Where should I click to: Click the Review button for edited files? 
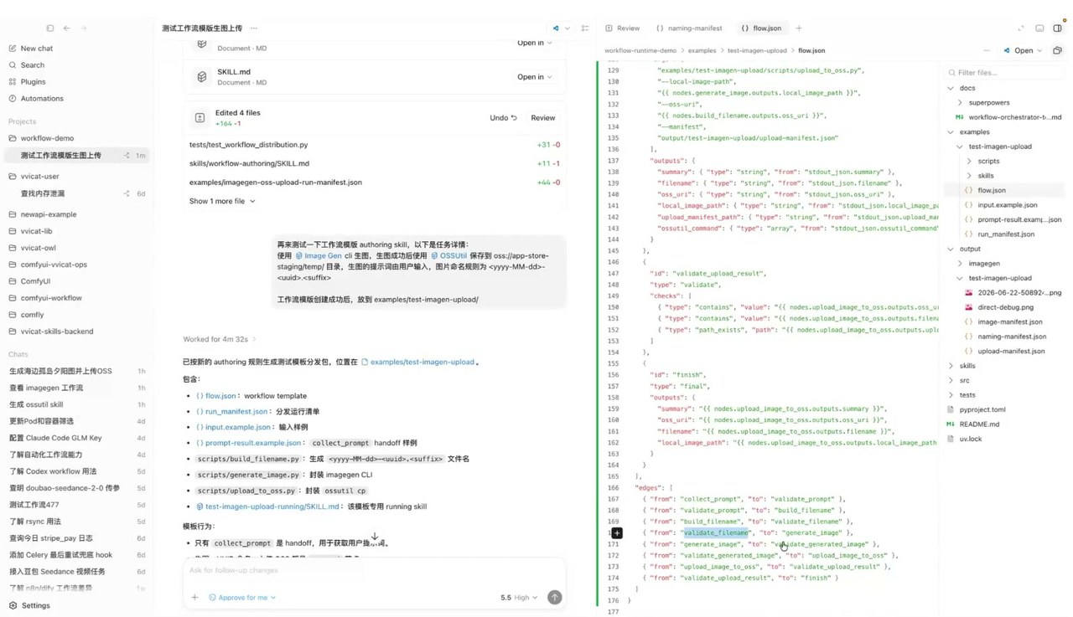pos(543,118)
